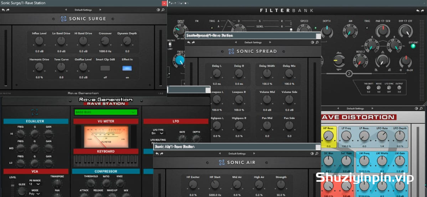Toggle the TRIG indicator next to AM in Filterbank
The height and width of the screenshot is (197, 427).
[367, 28]
